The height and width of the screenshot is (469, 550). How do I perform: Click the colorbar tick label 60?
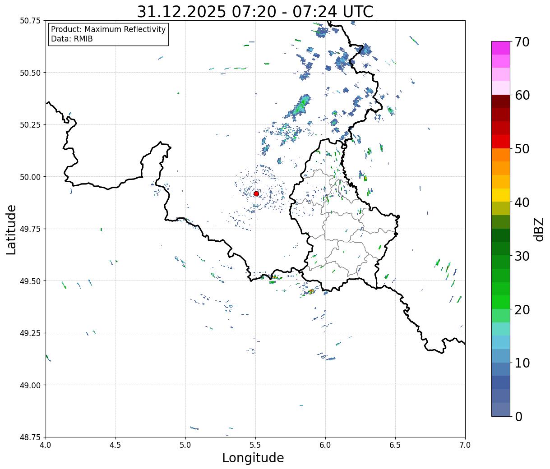pos(522,95)
